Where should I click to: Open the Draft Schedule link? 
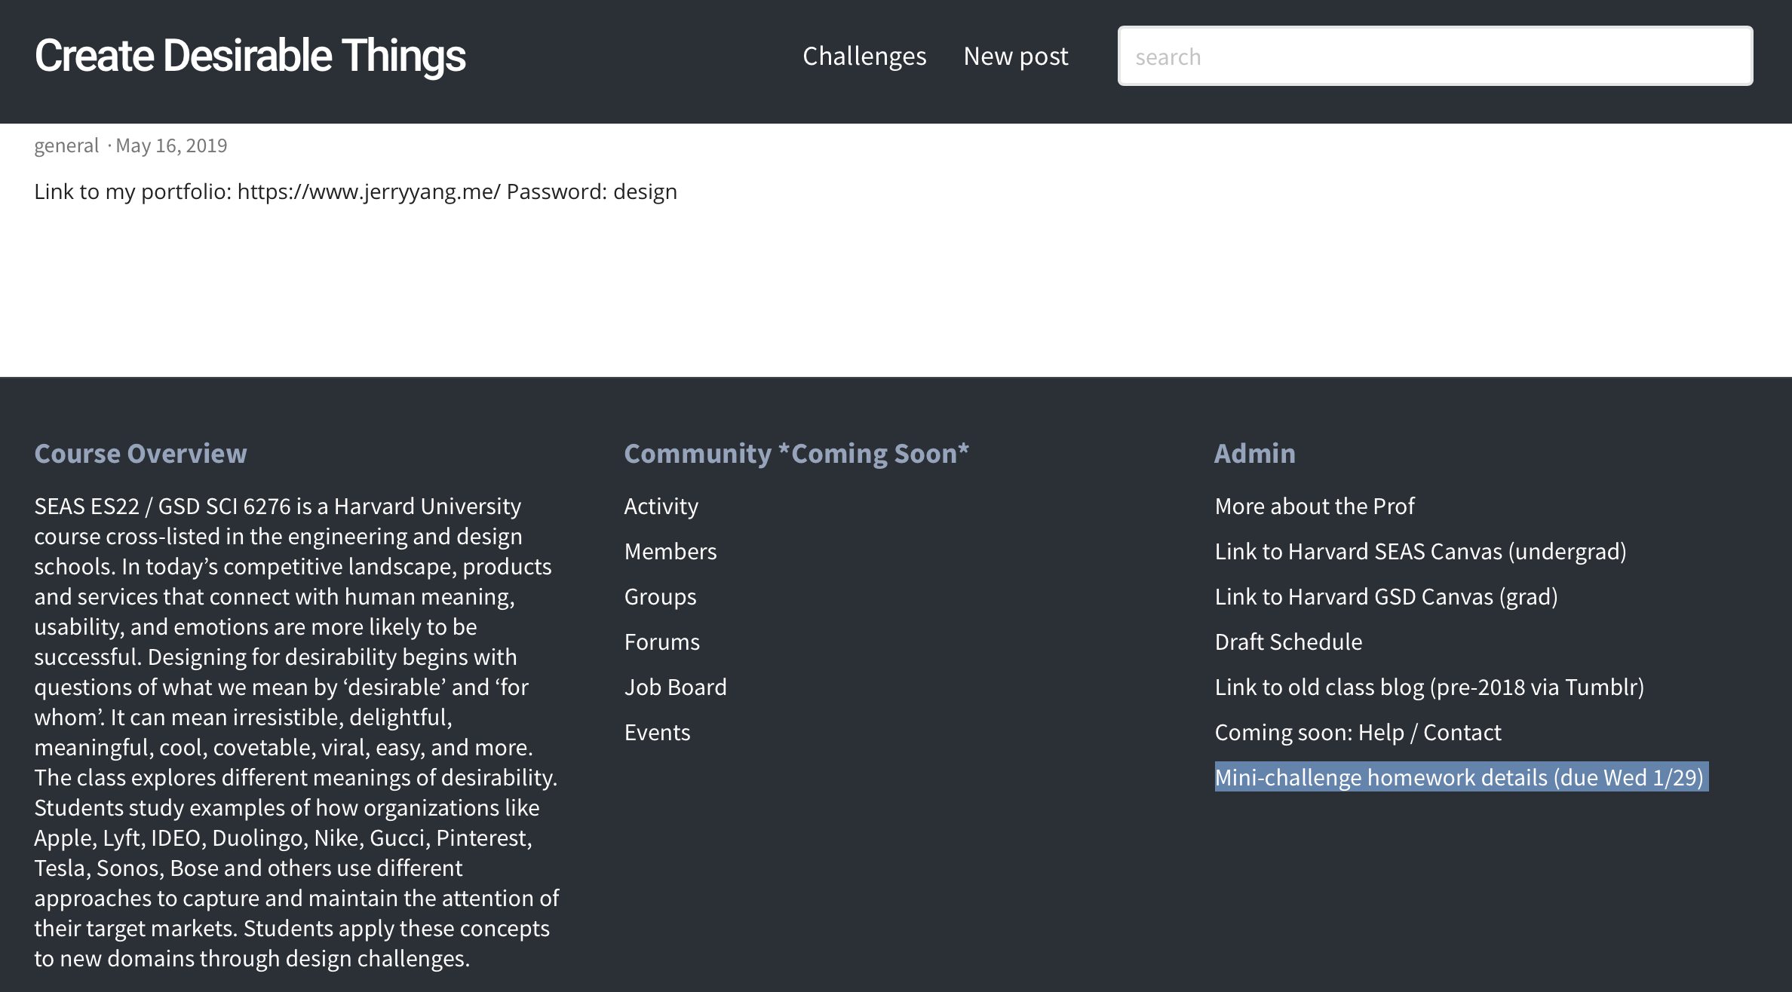click(x=1288, y=641)
